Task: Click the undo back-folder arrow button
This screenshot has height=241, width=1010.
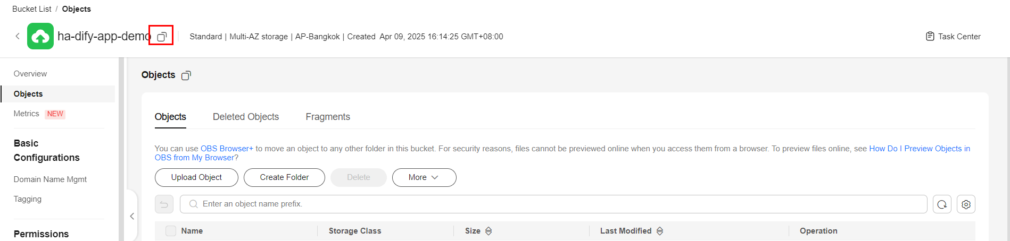Action: tap(164, 204)
